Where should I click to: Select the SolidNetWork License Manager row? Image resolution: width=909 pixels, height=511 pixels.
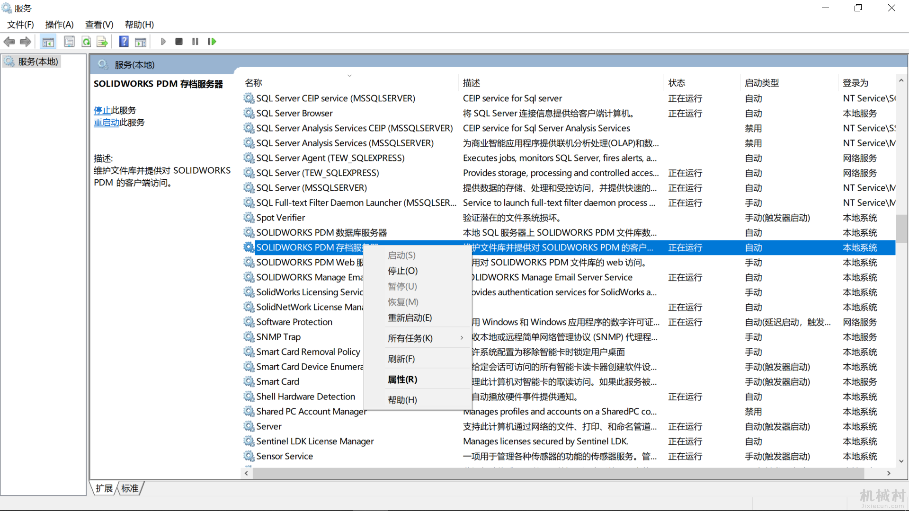(x=569, y=307)
